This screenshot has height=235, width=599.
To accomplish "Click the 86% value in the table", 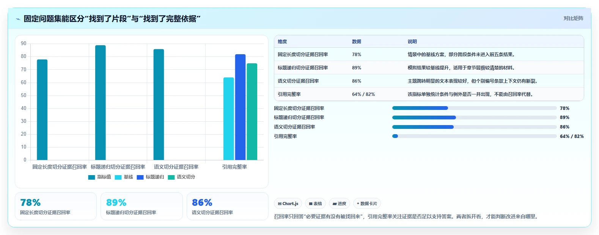I will pyautogui.click(x=357, y=81).
